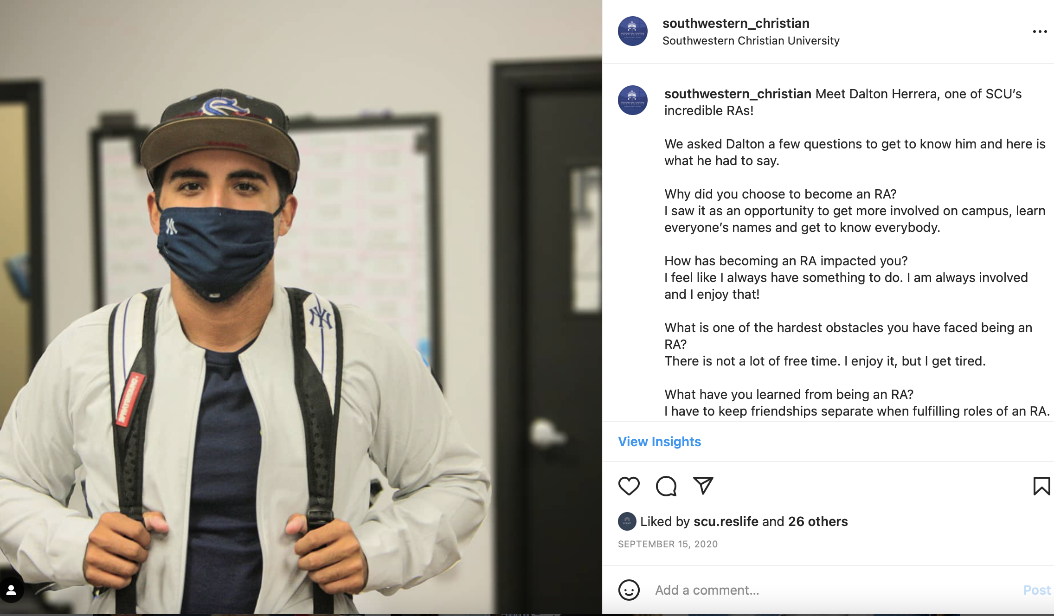
Task: Open scu.reslife liker avatar
Action: (x=627, y=521)
